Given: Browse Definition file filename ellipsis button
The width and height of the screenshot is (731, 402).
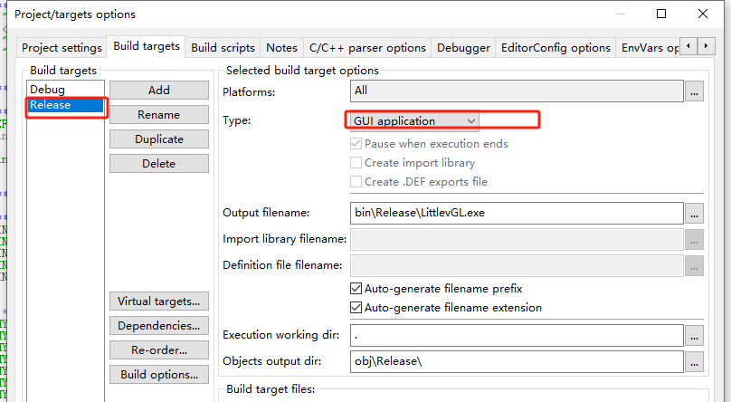Looking at the screenshot, I should [x=694, y=266].
